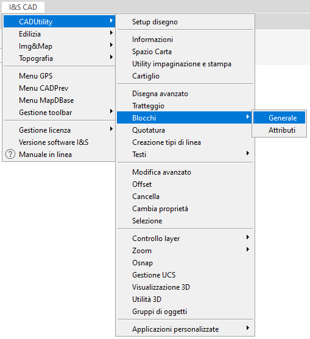The image size is (310, 339).
Task: Click the help question mark icon
Action: (10, 155)
